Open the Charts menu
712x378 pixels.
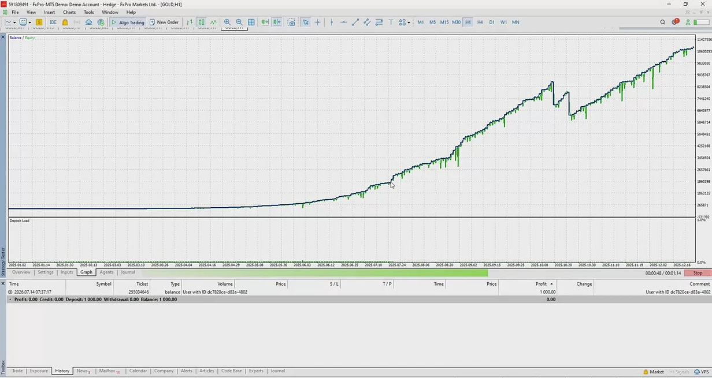69,12
